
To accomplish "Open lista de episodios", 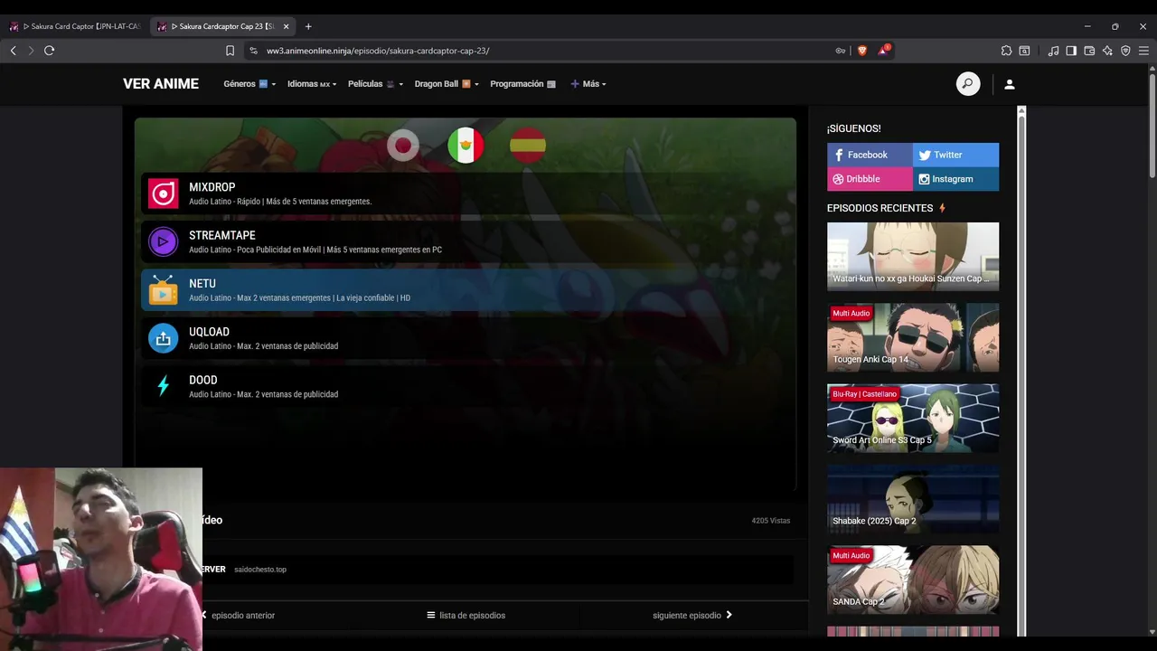I will (x=466, y=616).
